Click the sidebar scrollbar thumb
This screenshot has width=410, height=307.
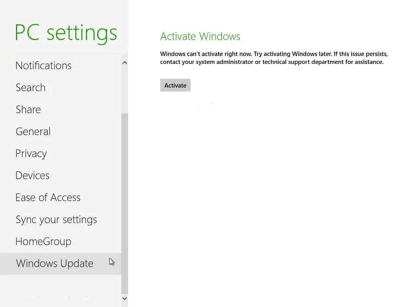125,203
